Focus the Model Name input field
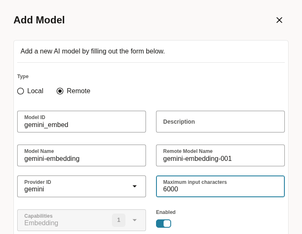 (x=81, y=155)
